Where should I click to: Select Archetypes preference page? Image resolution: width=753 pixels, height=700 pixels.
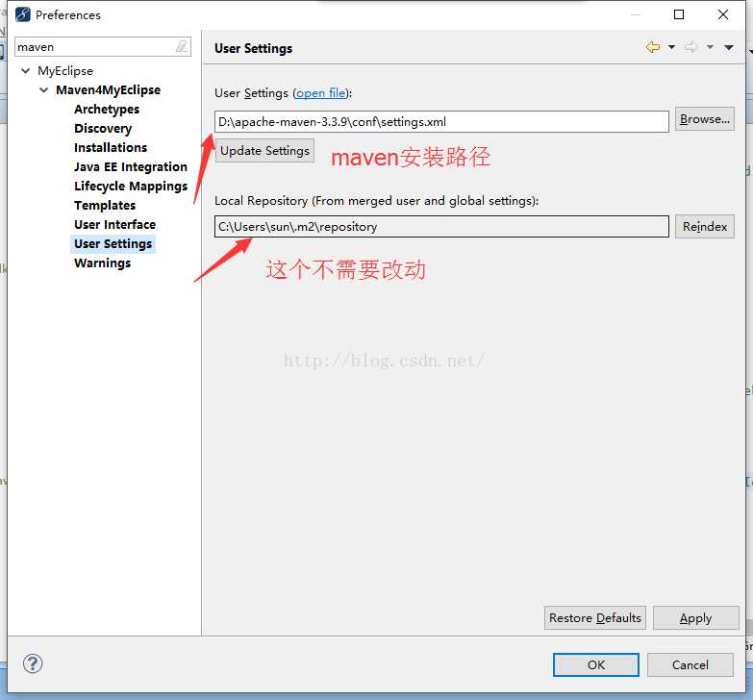point(107,110)
